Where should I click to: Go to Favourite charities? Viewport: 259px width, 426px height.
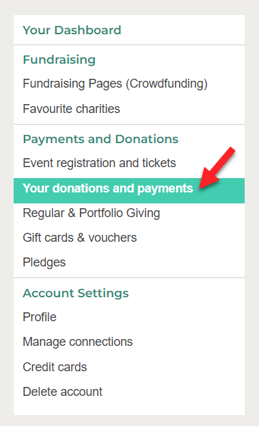(x=71, y=109)
